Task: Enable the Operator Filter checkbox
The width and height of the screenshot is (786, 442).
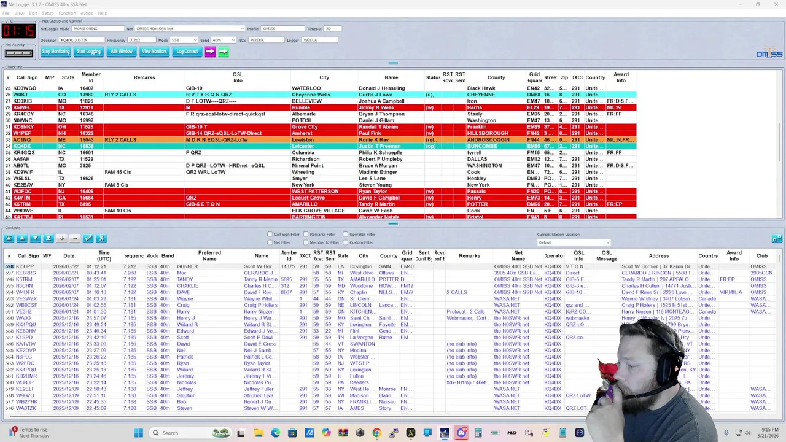Action: [x=345, y=235]
